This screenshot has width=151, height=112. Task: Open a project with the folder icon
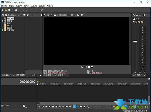click(x=6, y=10)
